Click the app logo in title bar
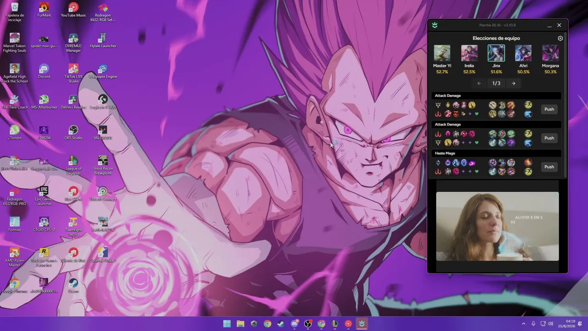This screenshot has height=331, width=588. (435, 25)
